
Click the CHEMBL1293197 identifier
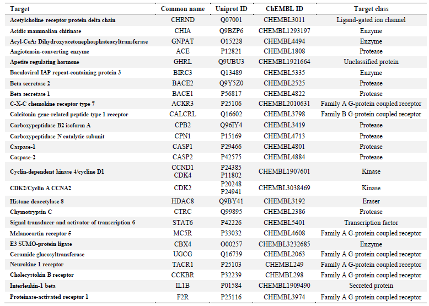tap(285, 31)
